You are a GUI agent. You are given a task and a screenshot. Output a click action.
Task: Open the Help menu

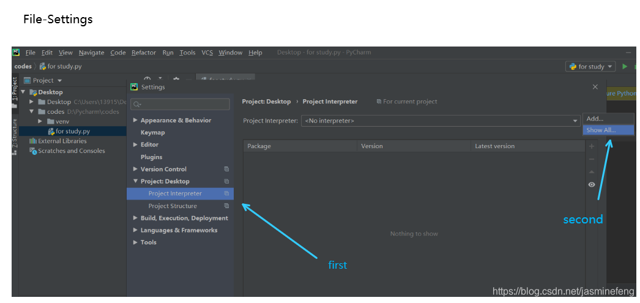(255, 52)
